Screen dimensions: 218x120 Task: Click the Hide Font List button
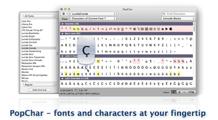click(x=40, y=90)
